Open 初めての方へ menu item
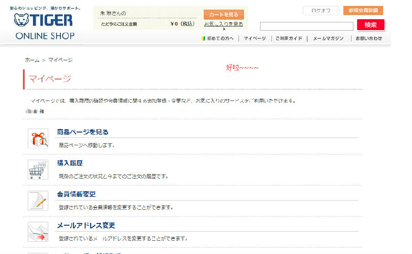This screenshot has width=412, height=254. click(220, 38)
